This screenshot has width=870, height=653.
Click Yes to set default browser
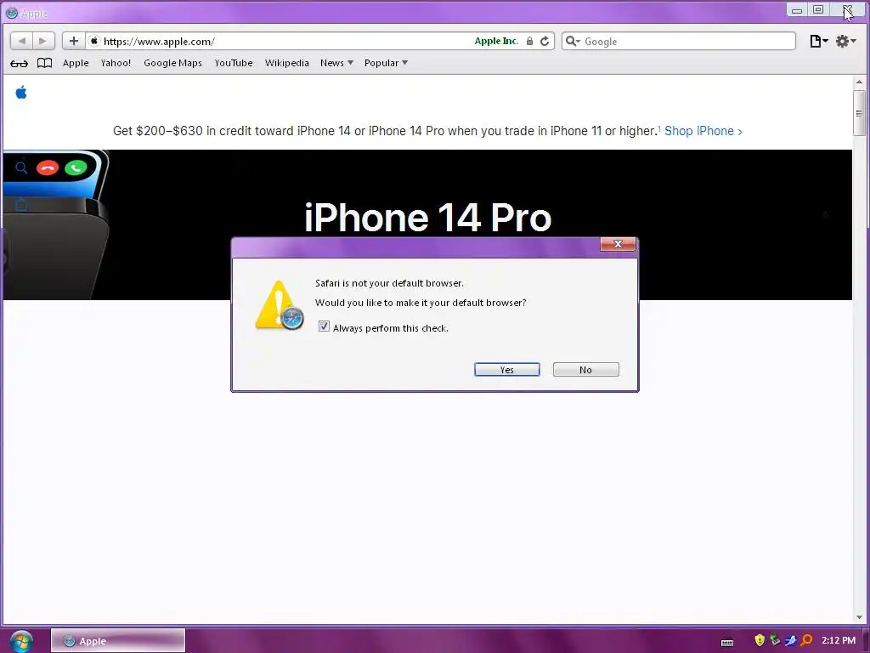(506, 370)
